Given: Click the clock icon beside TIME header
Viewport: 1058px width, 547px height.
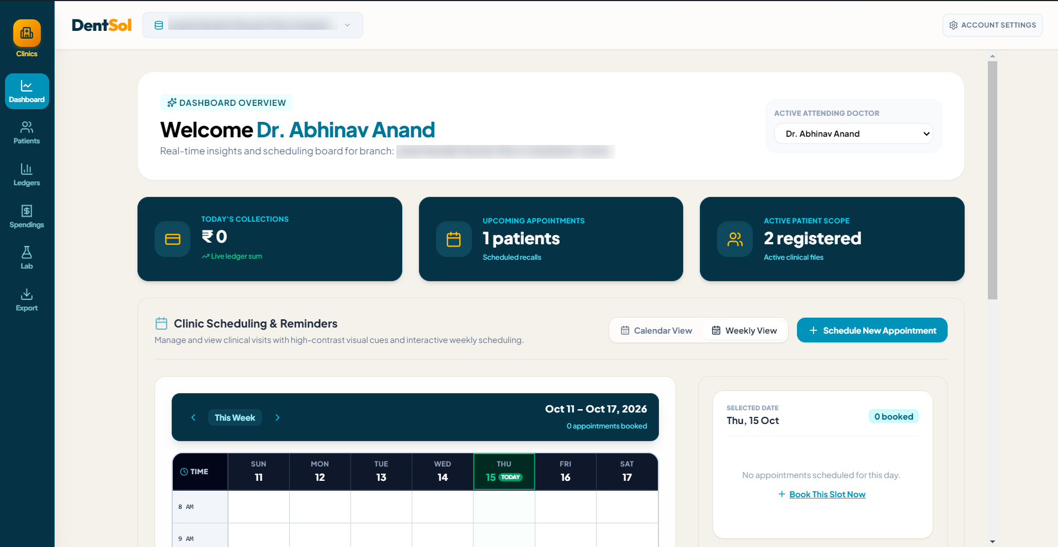Looking at the screenshot, I should point(184,472).
